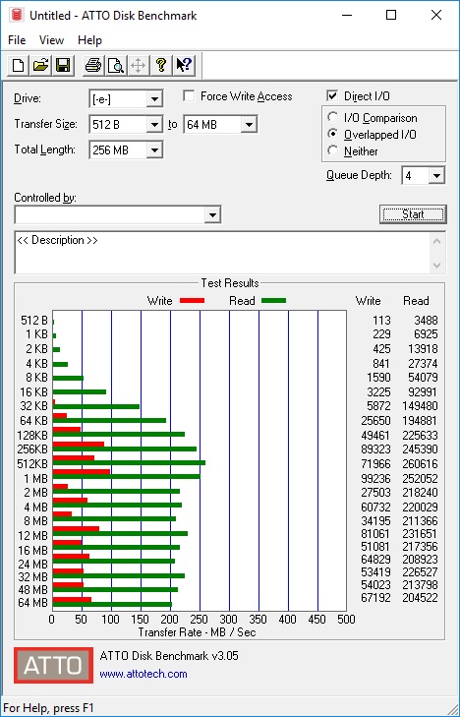Click the 1 MB red write bar

82,471
